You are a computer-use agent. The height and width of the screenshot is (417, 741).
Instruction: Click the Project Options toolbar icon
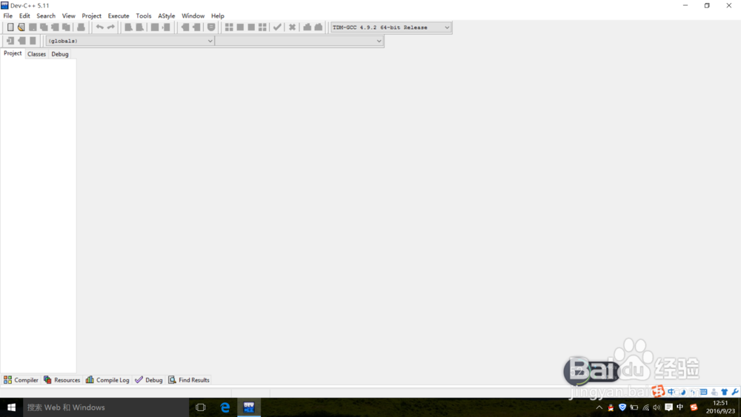211,27
